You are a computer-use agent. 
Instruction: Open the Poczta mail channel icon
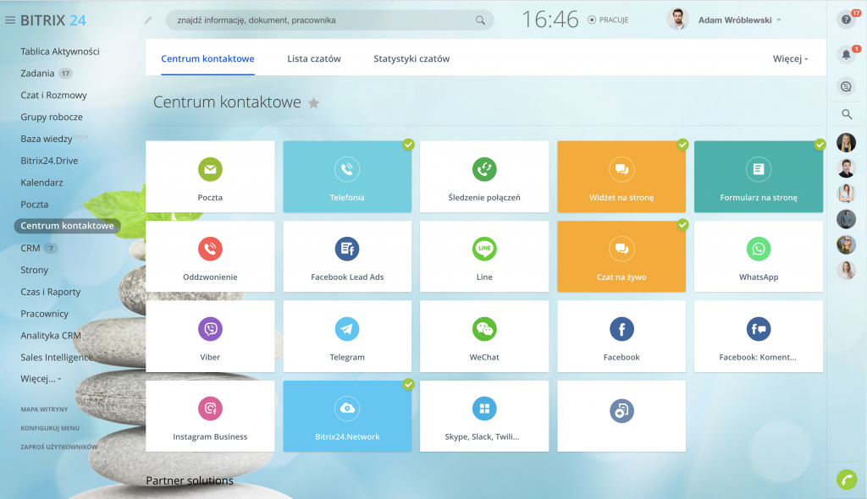(210, 169)
